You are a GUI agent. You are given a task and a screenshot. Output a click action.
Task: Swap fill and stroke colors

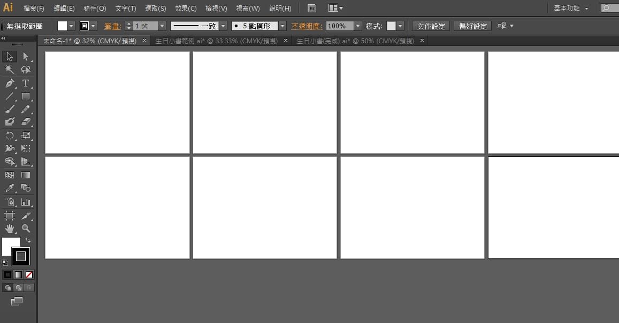(x=28, y=240)
